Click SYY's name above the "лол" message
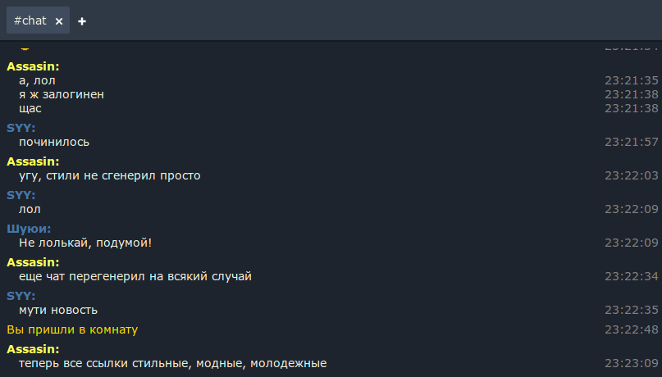This screenshot has width=662, height=377. tap(21, 195)
